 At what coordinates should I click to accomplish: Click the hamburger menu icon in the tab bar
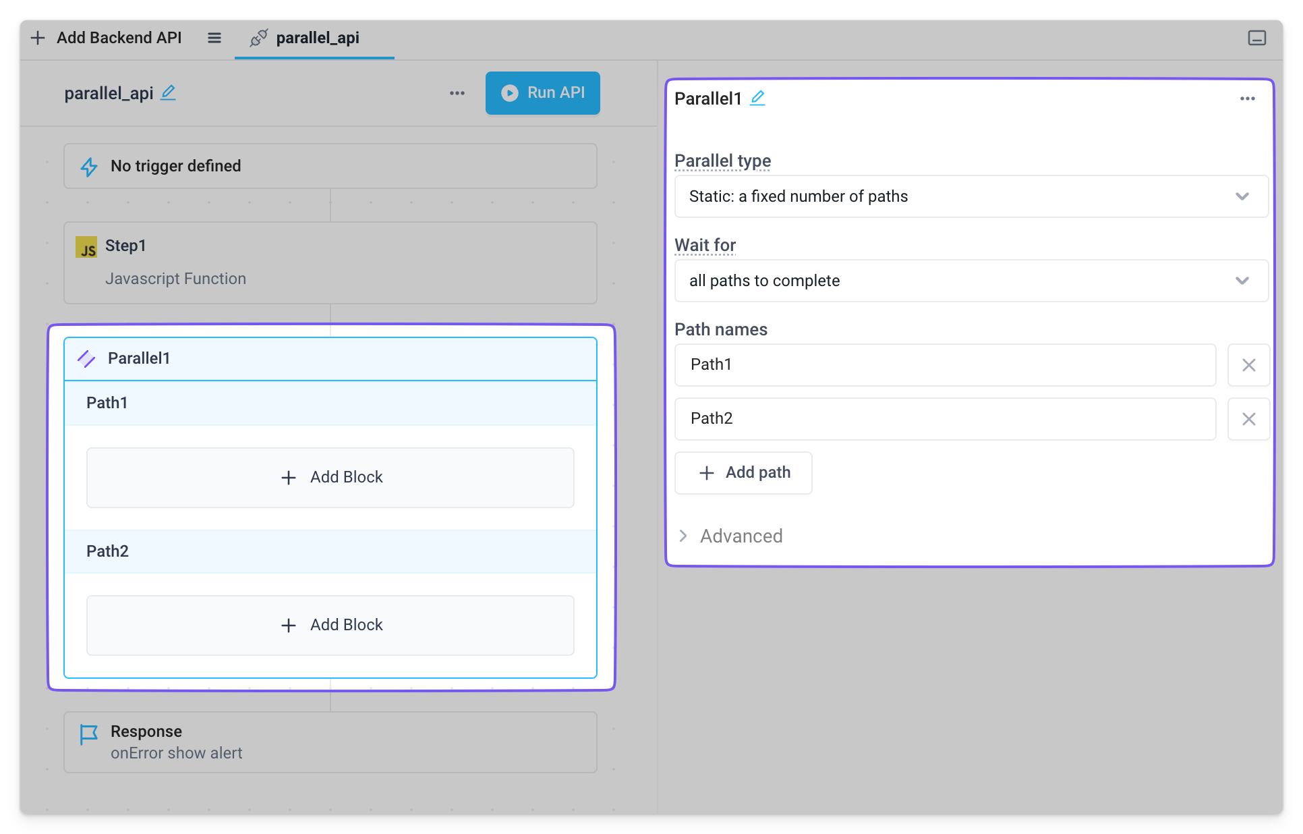214,38
